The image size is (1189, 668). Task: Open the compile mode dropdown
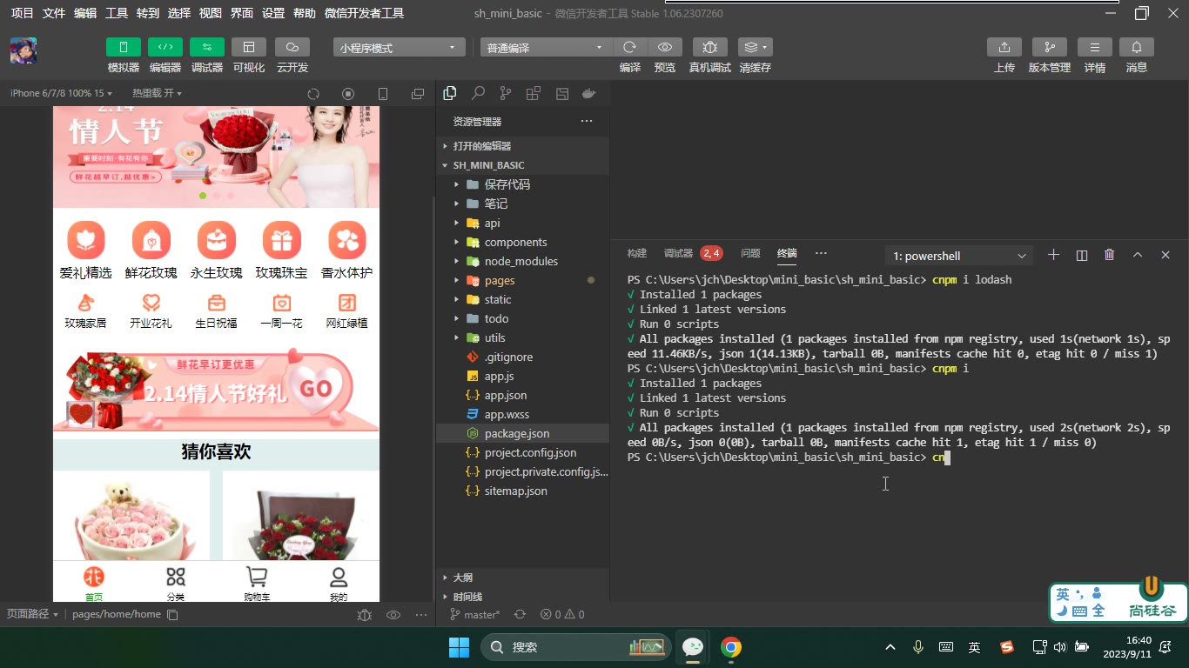[x=546, y=48]
